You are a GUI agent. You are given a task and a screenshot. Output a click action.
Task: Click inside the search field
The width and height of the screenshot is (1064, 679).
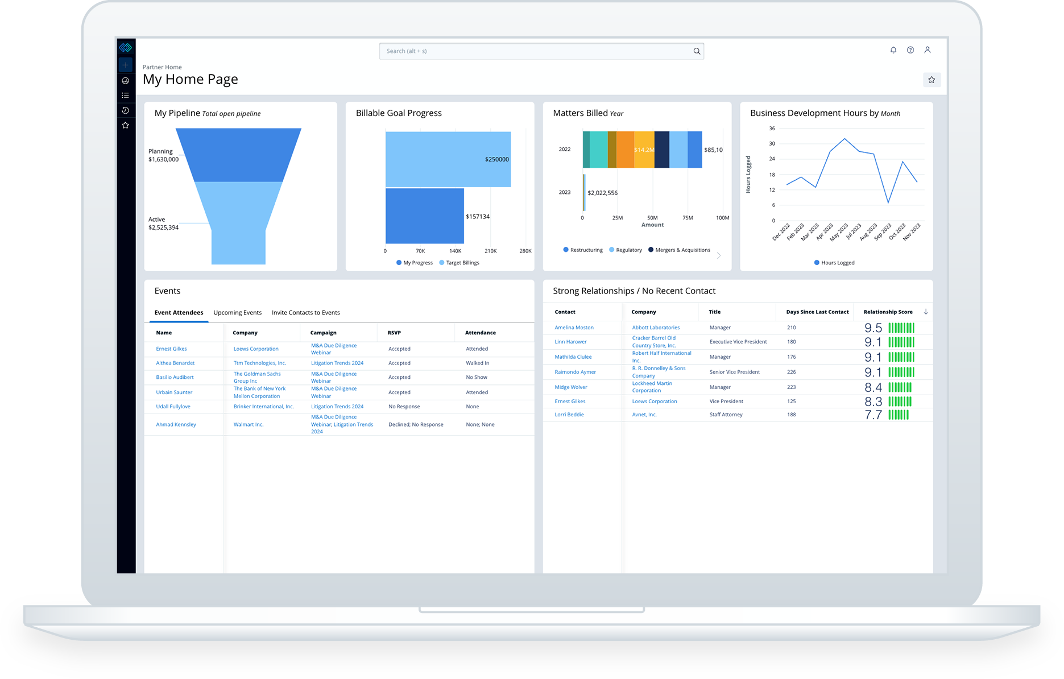point(540,51)
